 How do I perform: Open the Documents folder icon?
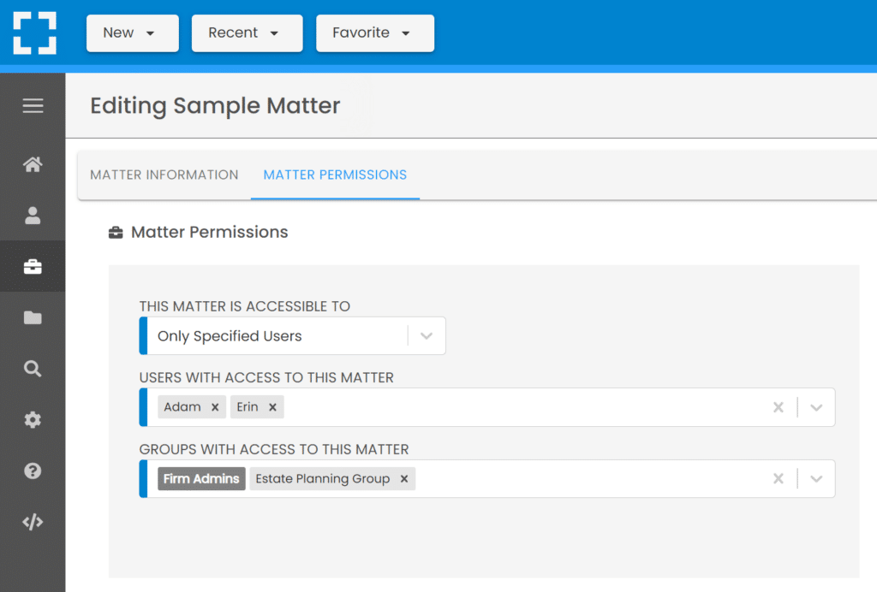tap(33, 317)
